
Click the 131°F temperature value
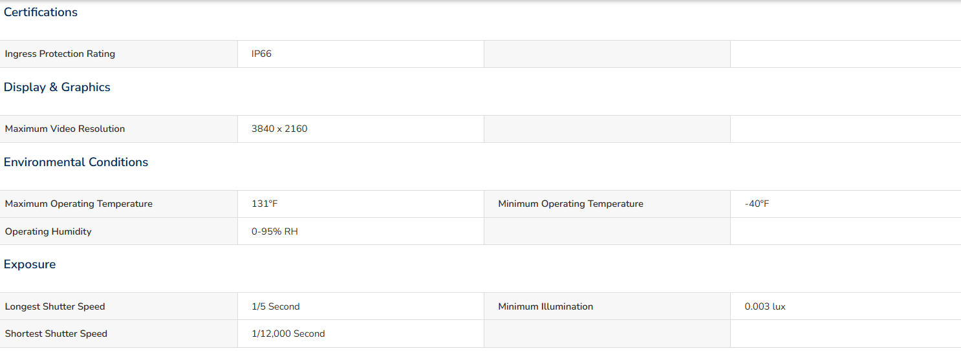[x=265, y=204]
